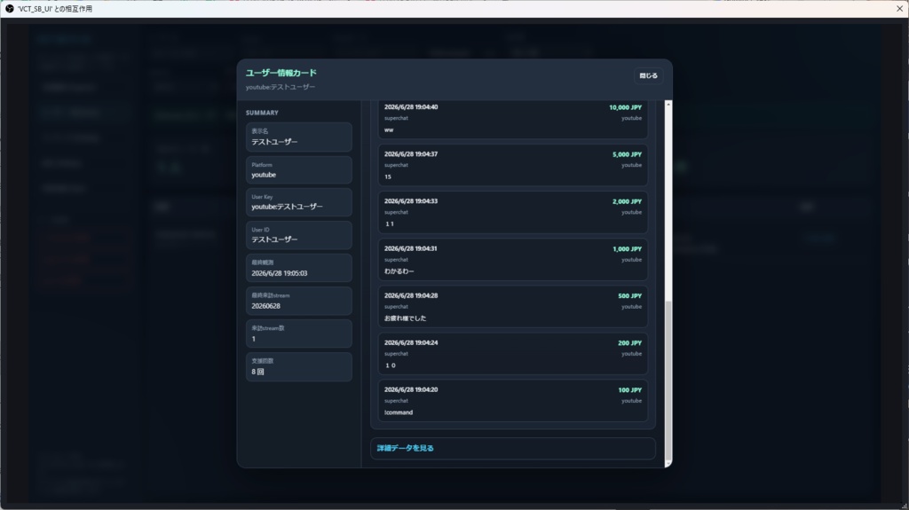Click the 来訪stream数 card
The height and width of the screenshot is (510, 909).
tap(298, 333)
